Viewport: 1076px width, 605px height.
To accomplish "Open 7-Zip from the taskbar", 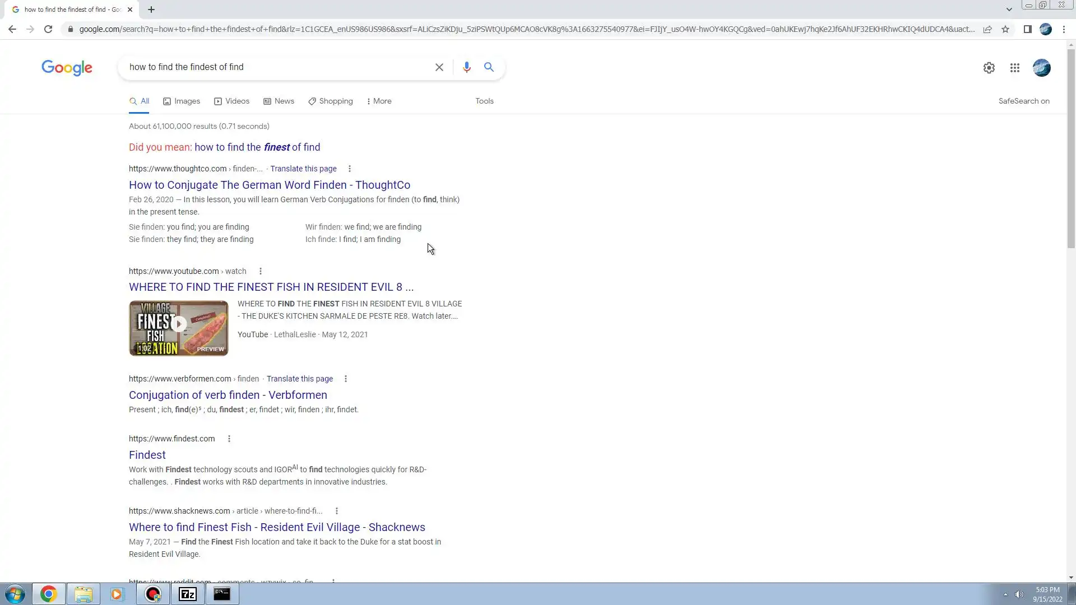I will point(187,594).
